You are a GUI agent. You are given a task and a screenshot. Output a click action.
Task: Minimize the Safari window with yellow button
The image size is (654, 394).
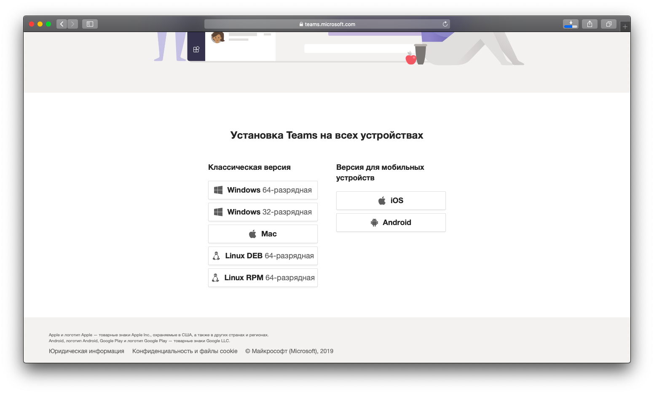[x=40, y=24]
